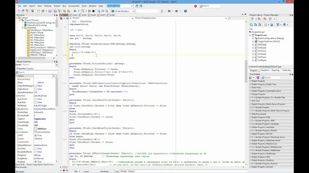This screenshot has height=173, width=309.
Task: Select ADOQuery1 in Structure tree
Action: (42, 52)
